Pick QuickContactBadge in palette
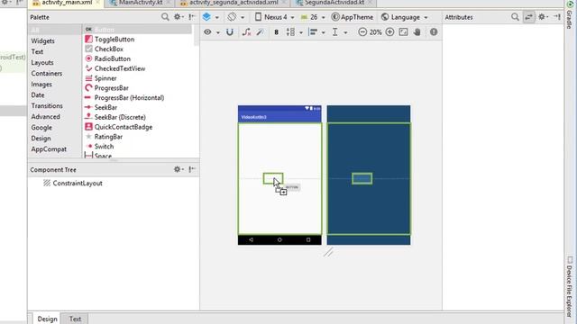 [x=123, y=127]
